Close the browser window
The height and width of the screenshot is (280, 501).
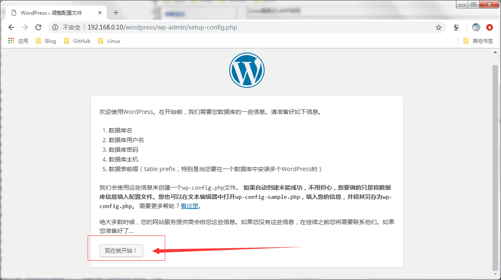(489, 5)
